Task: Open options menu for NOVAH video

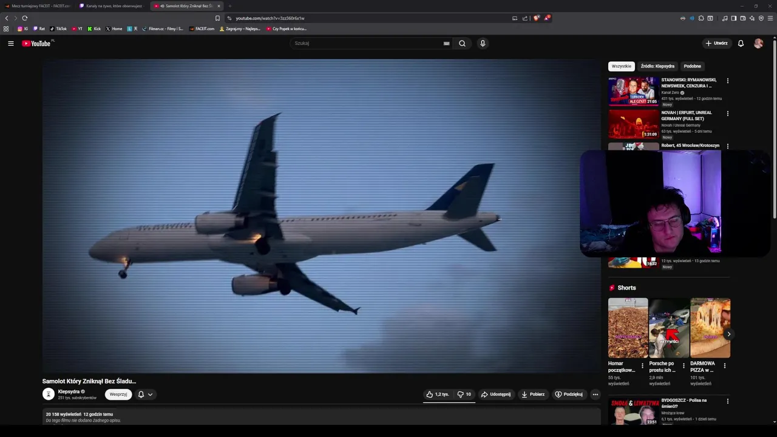Action: (727, 113)
